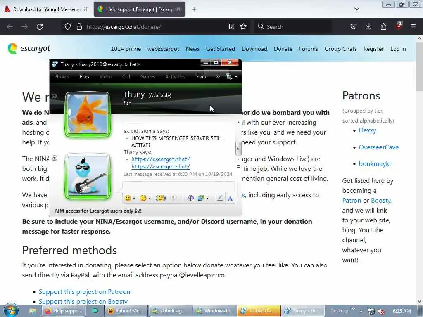
Task: Select the Files menu in chat window
Action: click(x=84, y=77)
